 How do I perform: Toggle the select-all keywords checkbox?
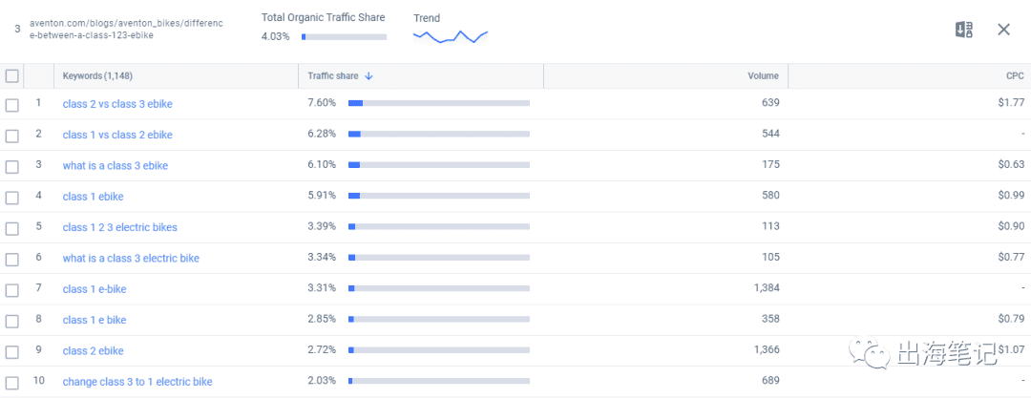[12, 76]
